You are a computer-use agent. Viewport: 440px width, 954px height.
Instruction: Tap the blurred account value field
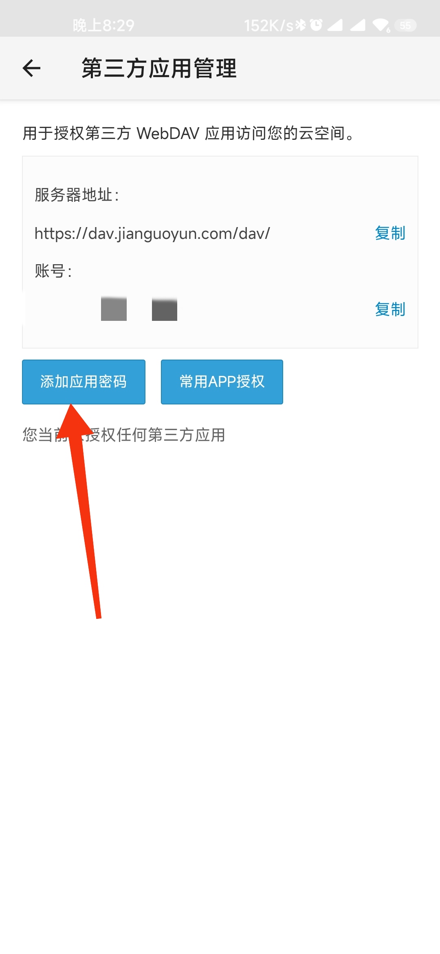pyautogui.click(x=102, y=309)
